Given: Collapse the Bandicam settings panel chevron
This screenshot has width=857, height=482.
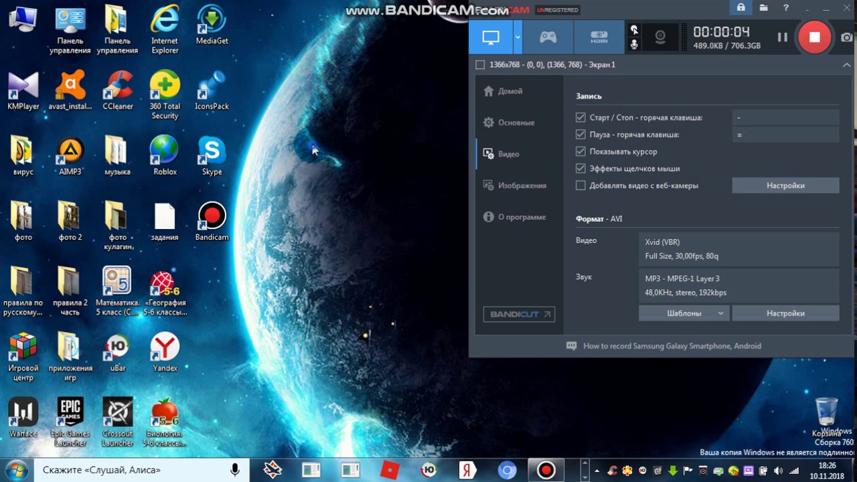Looking at the screenshot, I should pos(846,65).
